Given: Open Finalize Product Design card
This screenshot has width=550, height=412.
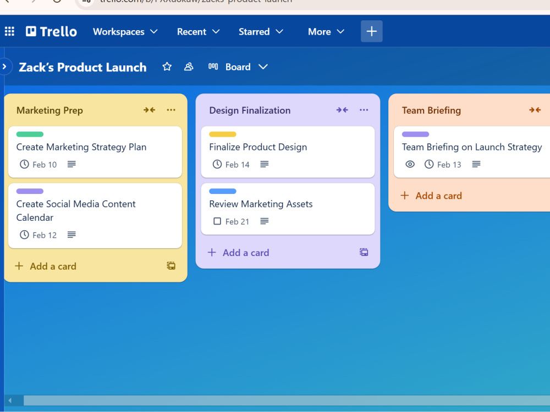Looking at the screenshot, I should click(288, 152).
